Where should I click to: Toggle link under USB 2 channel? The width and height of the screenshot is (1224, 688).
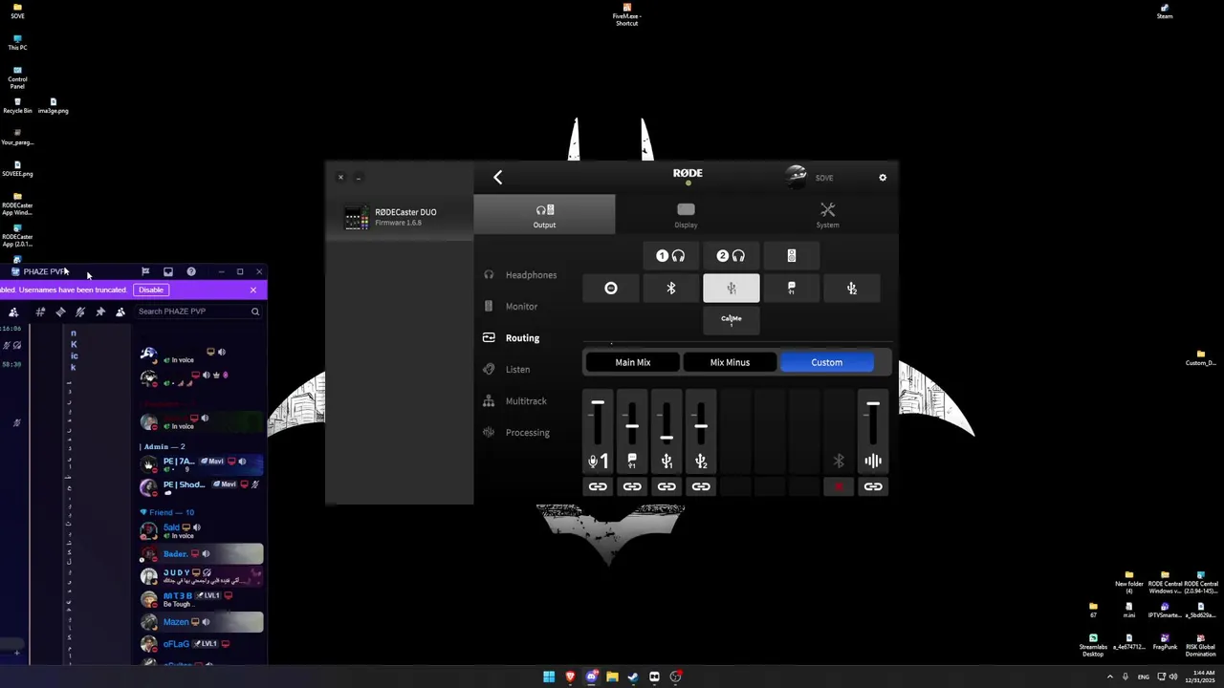point(701,487)
